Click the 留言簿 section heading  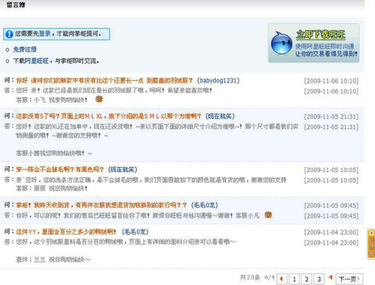point(16,5)
